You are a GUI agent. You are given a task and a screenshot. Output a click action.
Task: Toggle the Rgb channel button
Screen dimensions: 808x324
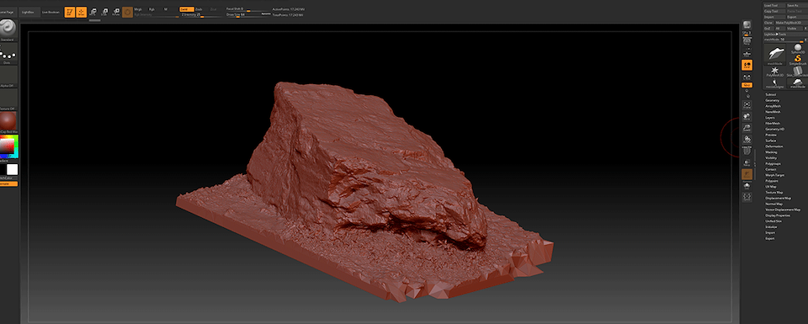(x=151, y=9)
